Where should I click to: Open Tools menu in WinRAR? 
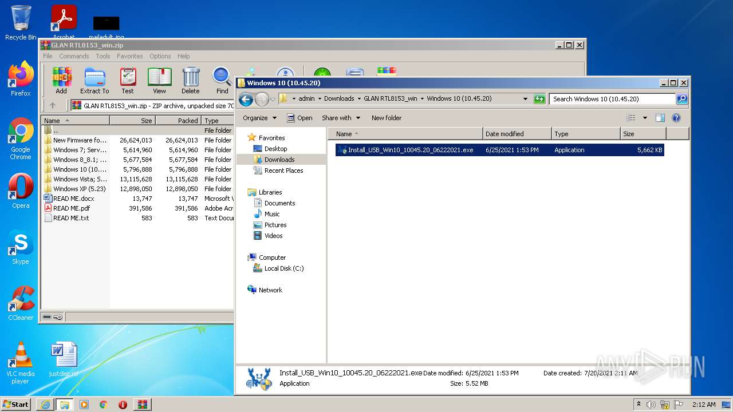coord(103,56)
